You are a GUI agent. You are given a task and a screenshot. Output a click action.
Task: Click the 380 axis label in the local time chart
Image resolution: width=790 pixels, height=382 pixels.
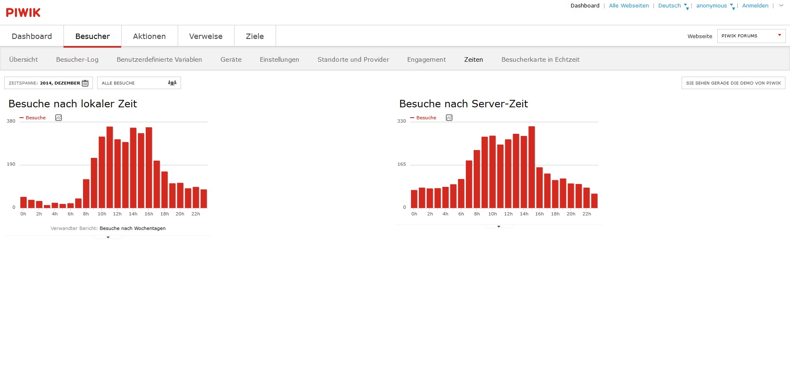click(x=11, y=121)
